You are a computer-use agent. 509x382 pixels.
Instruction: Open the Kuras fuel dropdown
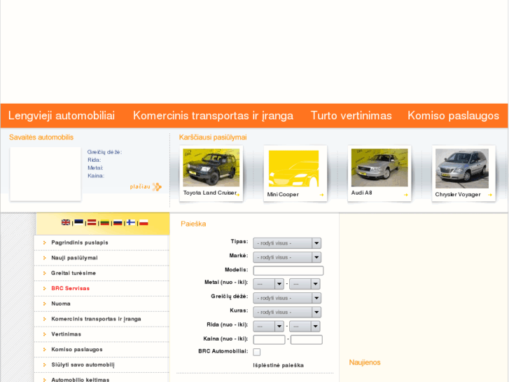pos(287,312)
